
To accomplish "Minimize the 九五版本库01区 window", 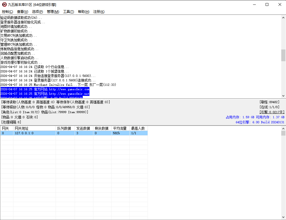I will tap(254, 4).
